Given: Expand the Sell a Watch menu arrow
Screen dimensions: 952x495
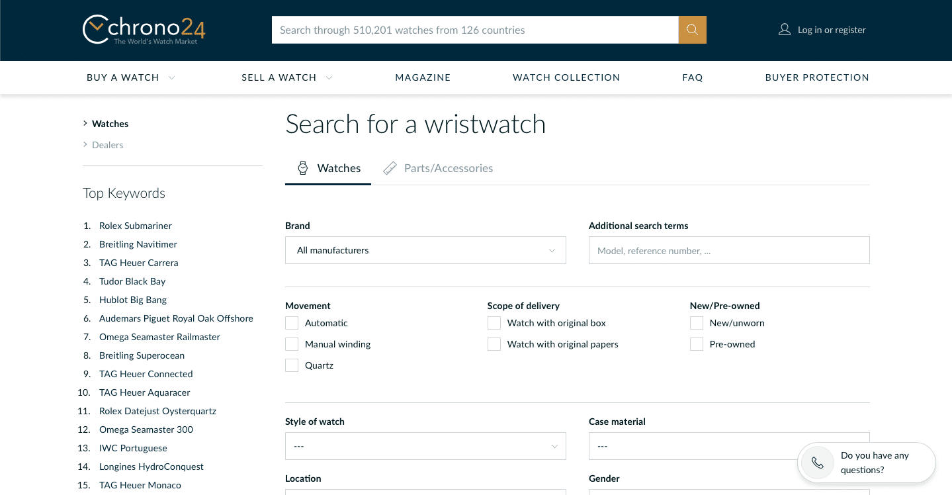Looking at the screenshot, I should pos(329,77).
